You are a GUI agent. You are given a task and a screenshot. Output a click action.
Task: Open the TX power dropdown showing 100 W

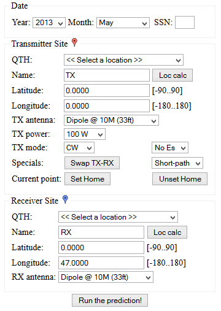tap(85, 134)
